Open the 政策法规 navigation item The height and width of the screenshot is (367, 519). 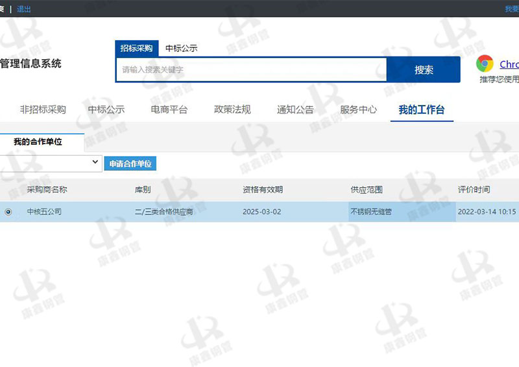pyautogui.click(x=232, y=110)
